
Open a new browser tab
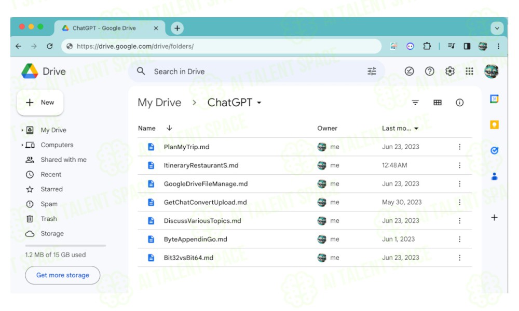[177, 28]
